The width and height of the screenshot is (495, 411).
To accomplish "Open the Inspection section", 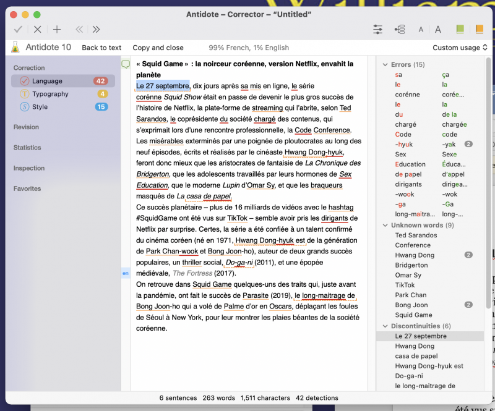I will (x=29, y=168).
